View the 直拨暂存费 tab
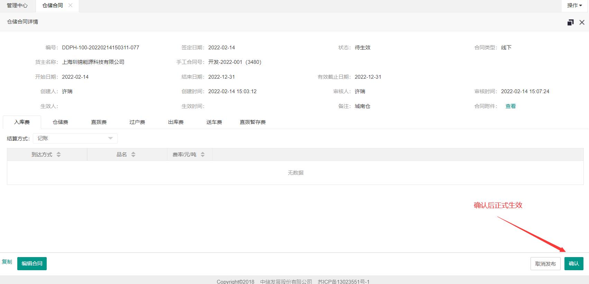 click(252, 122)
